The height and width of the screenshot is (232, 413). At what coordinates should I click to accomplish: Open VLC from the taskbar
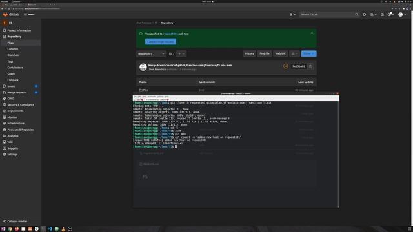click(x=63, y=229)
